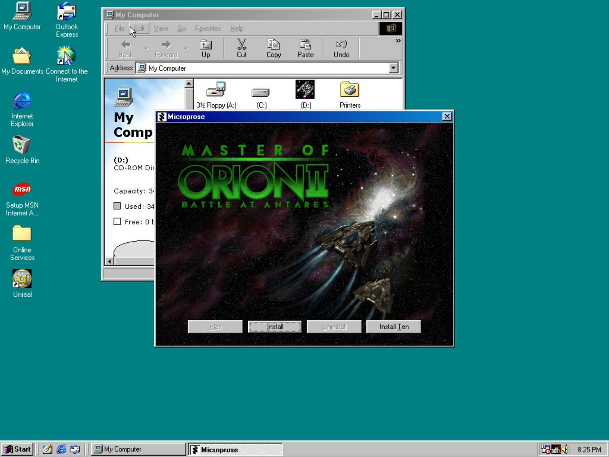Open Outlook Express desktop icon
The width and height of the screenshot is (609, 457).
pos(67,20)
